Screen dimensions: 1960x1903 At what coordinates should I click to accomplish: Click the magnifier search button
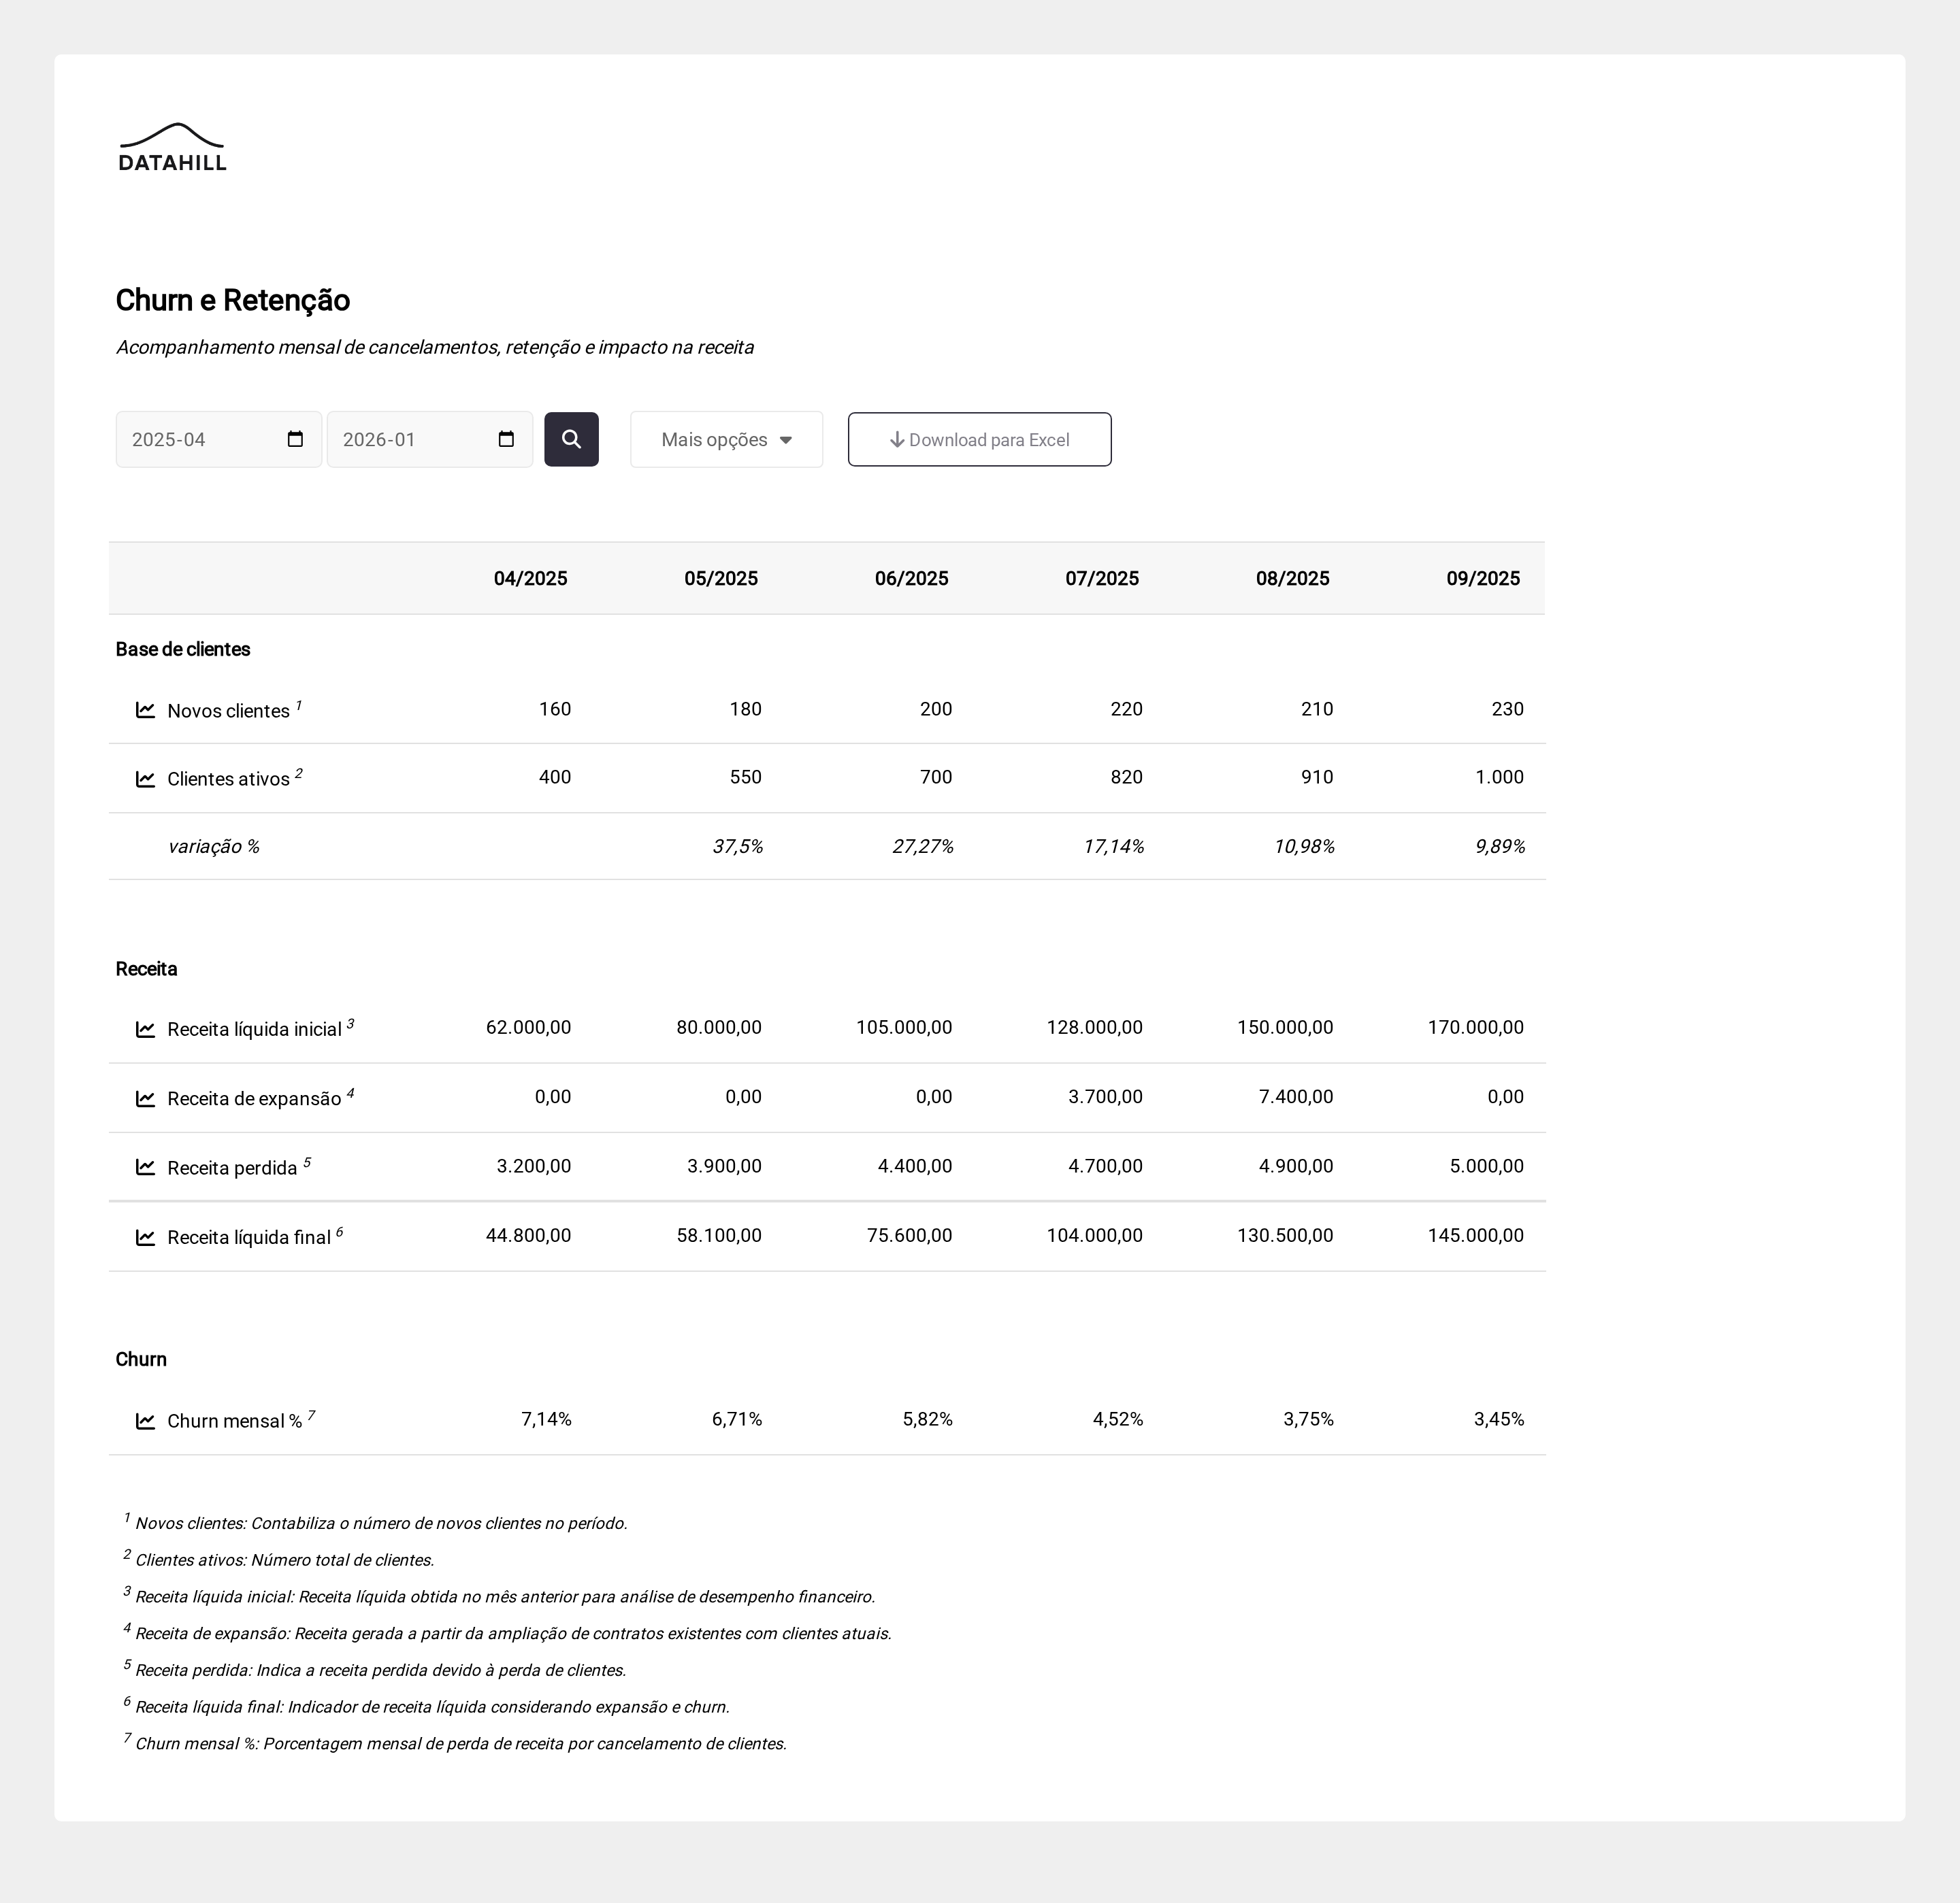571,440
